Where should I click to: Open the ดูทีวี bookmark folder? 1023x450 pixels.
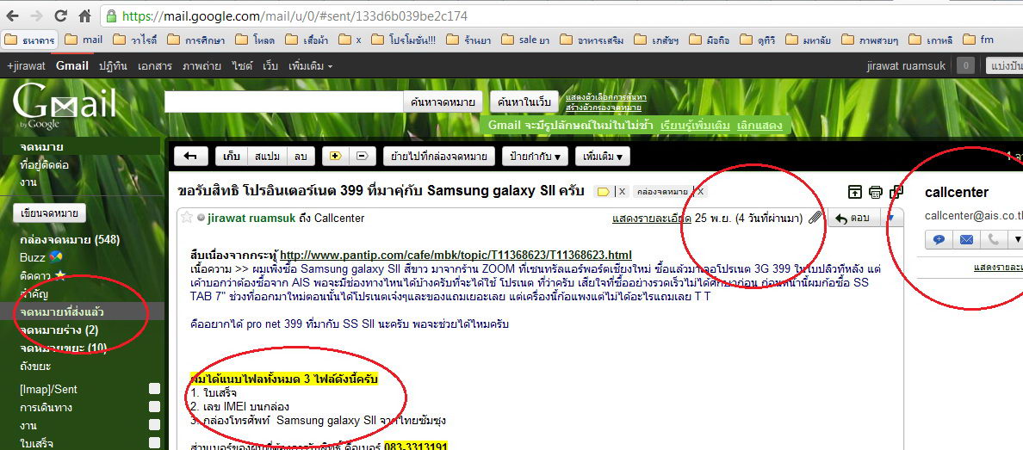point(759,40)
